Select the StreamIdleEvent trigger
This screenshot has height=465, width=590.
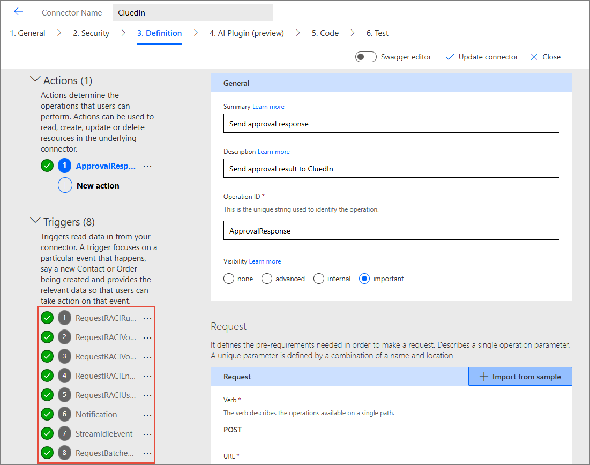tap(104, 434)
